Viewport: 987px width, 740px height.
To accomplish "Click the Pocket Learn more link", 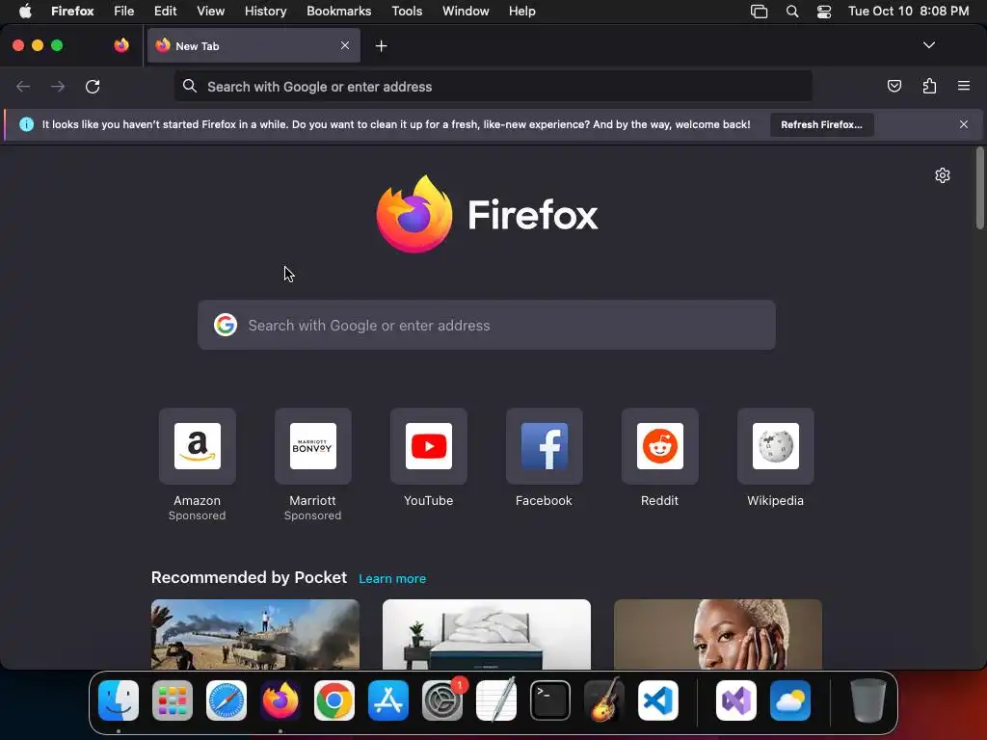I will [x=392, y=578].
